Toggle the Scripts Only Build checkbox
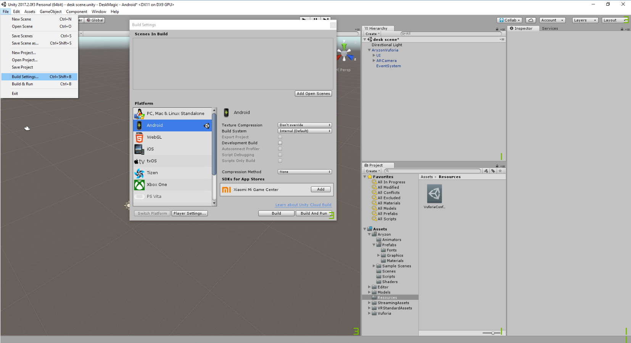The width and height of the screenshot is (631, 343). (x=280, y=161)
